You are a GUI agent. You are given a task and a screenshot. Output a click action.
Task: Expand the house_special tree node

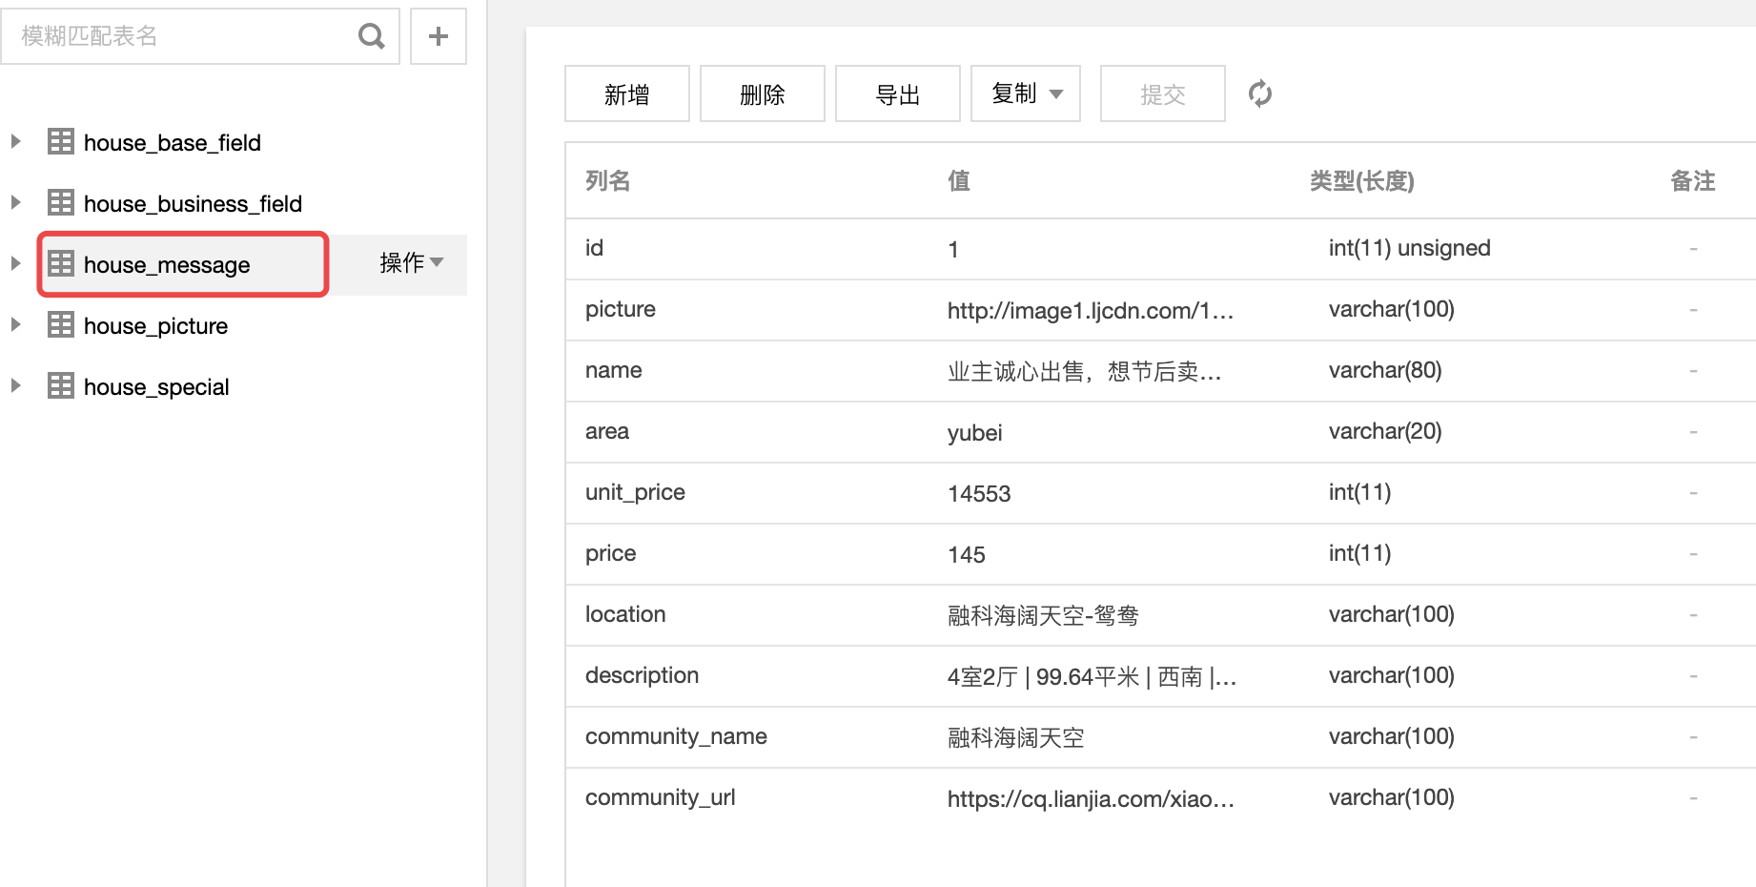[15, 385]
